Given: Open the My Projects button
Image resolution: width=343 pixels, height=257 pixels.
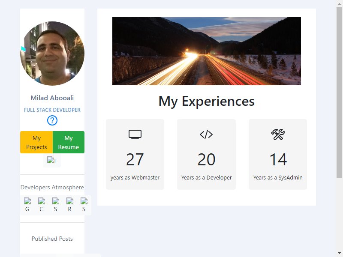Looking at the screenshot, I should coord(36,142).
